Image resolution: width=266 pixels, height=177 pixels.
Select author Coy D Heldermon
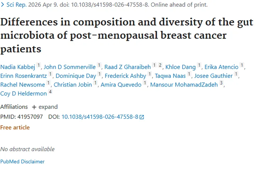tap(23, 93)
